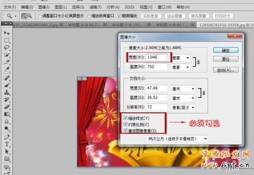The width and height of the screenshot is (254, 175).
Task: Collapse the tools panel double arrows
Action: click(x=6, y=24)
